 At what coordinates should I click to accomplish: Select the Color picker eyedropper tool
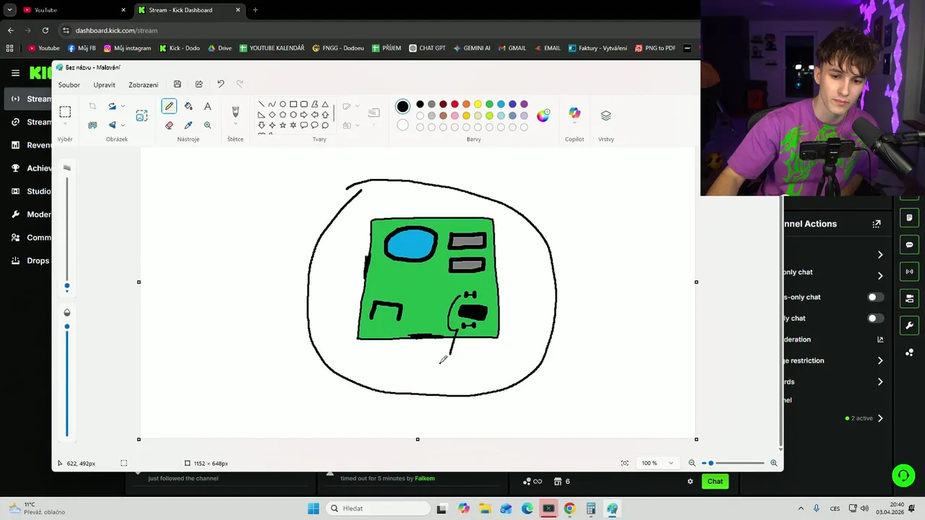tap(189, 125)
